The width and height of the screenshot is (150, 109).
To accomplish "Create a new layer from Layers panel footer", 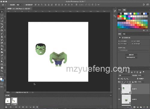I will click(144, 107).
